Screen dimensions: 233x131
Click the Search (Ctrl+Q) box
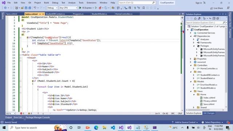[137, 3]
